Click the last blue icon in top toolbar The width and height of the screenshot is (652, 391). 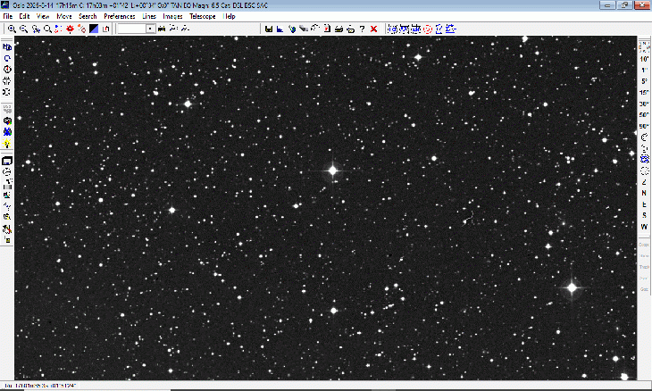coord(451,29)
